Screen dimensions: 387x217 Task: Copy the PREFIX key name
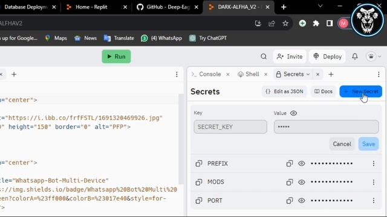(x=199, y=163)
